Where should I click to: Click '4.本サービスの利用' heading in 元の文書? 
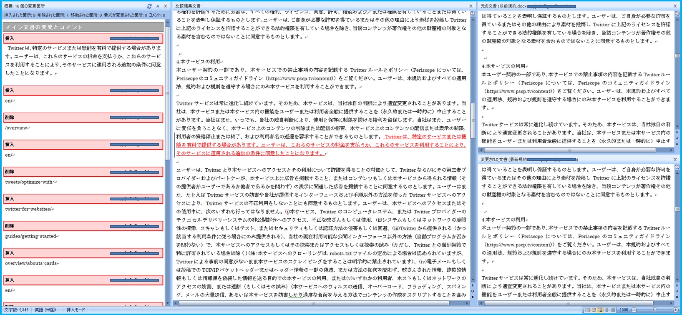coord(504,66)
